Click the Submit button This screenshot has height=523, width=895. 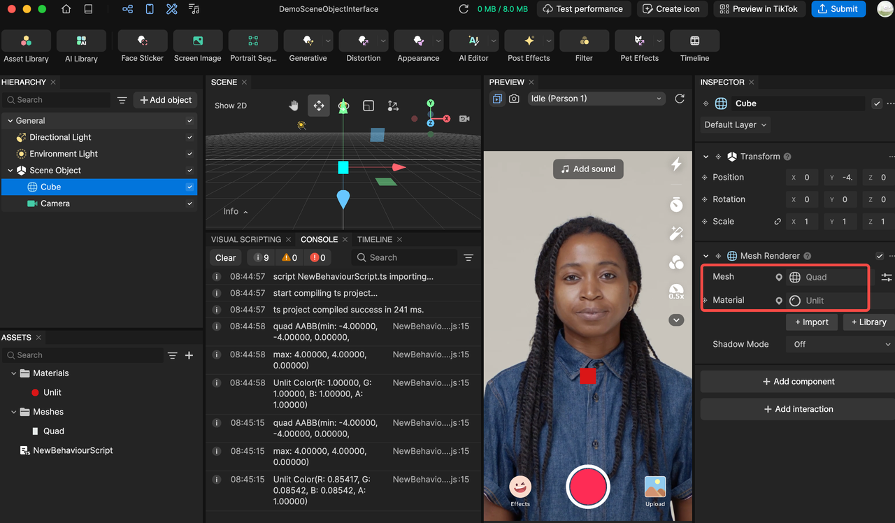point(838,9)
